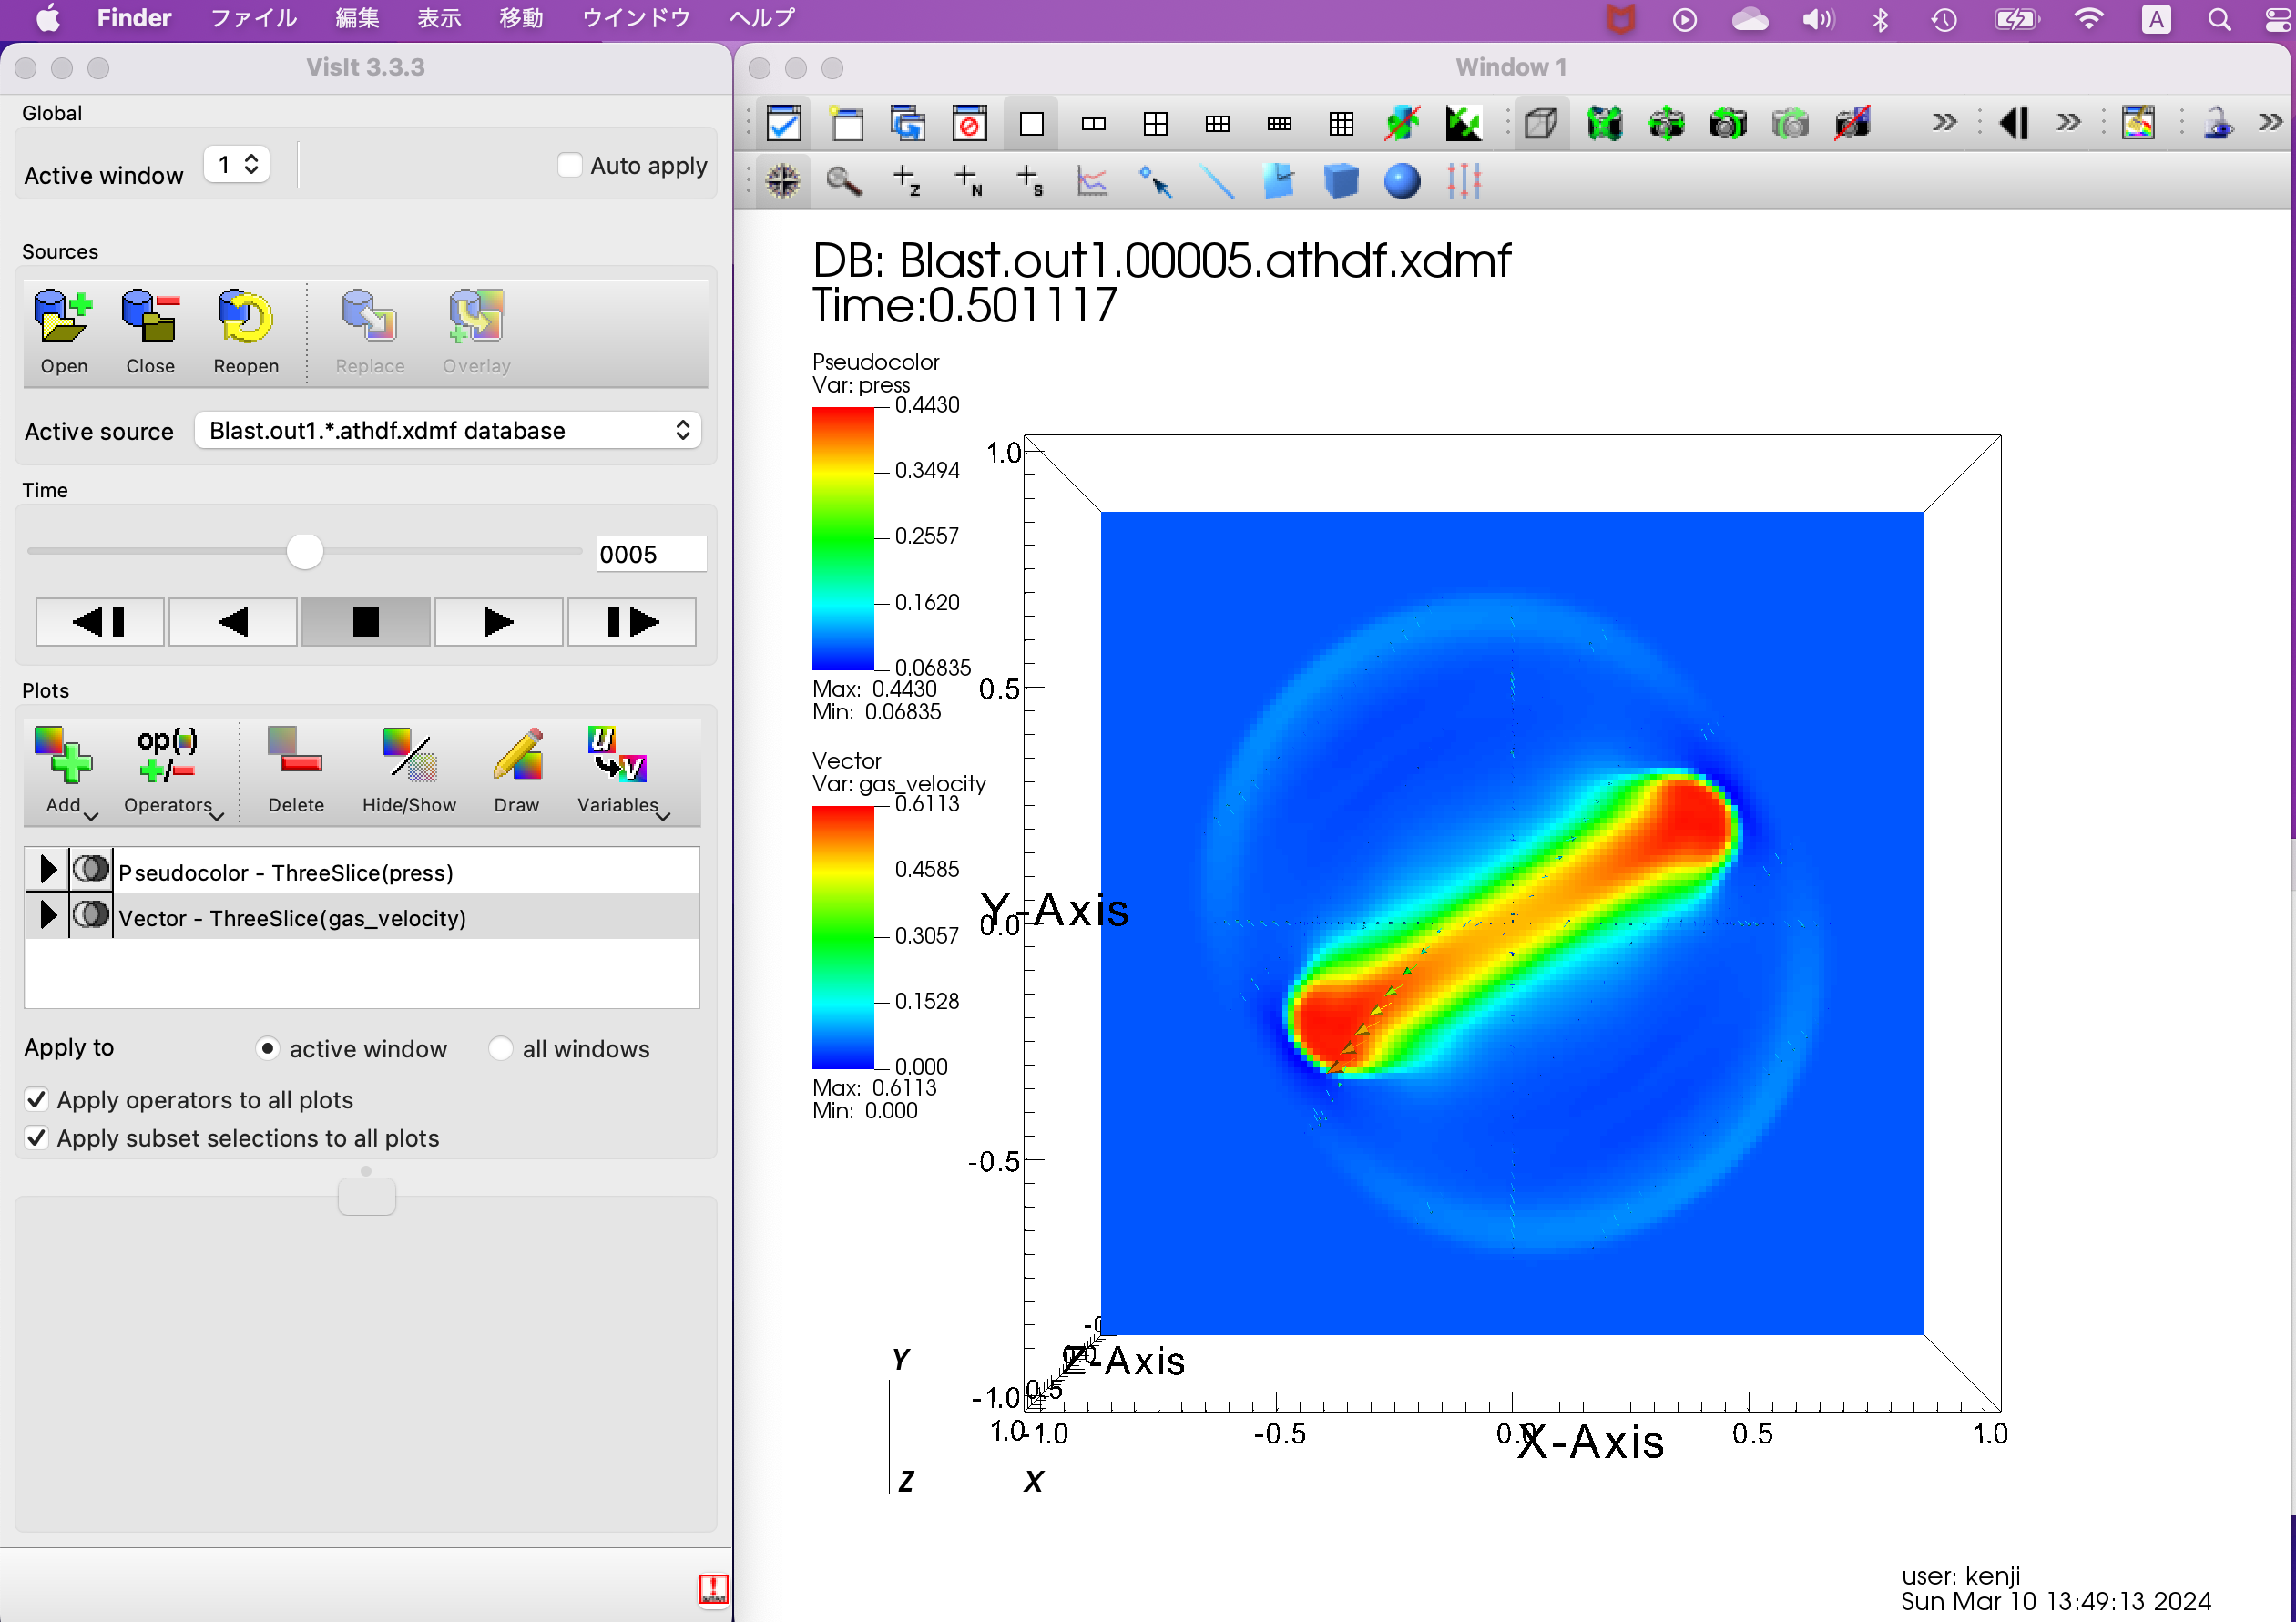Select zone pick tool (+Z)
This screenshot has height=1622, width=2296.
(x=906, y=181)
